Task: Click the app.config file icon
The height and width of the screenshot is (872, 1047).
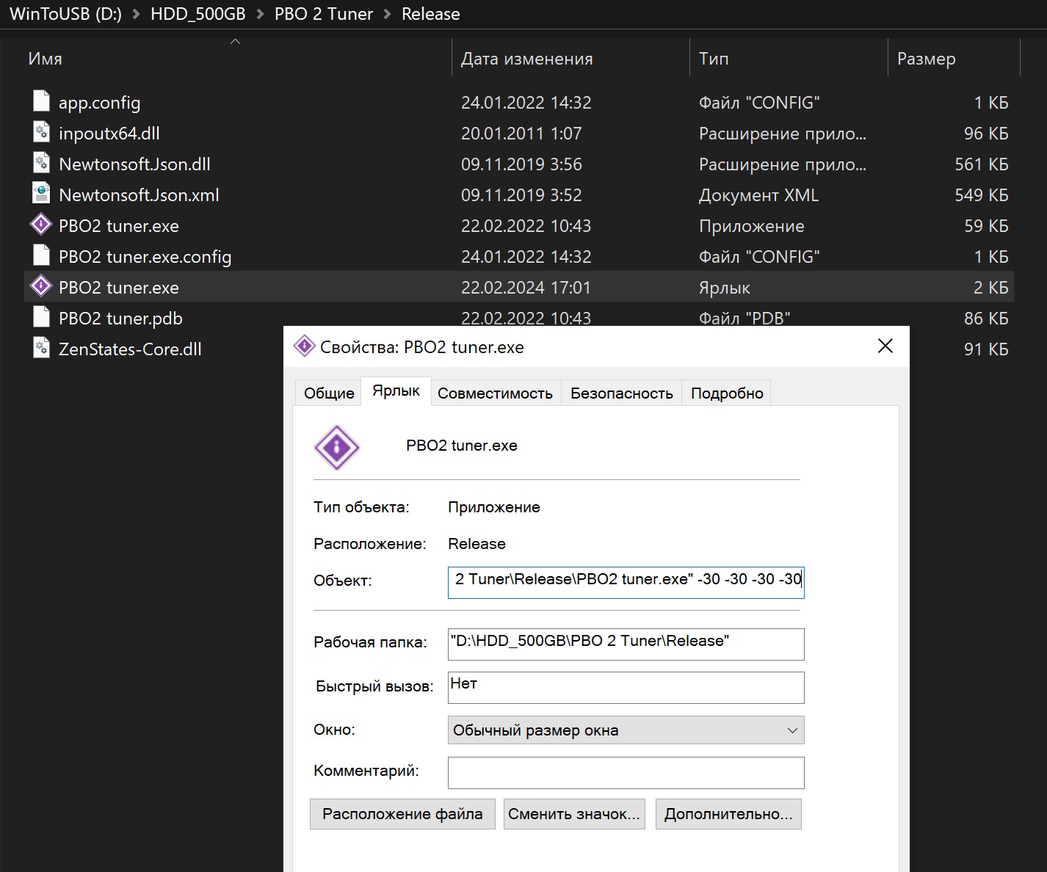Action: point(41,102)
